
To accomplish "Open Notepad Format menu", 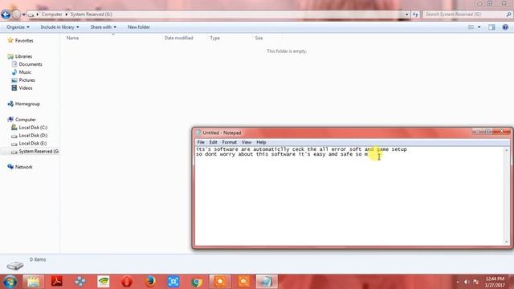I will pos(229,142).
